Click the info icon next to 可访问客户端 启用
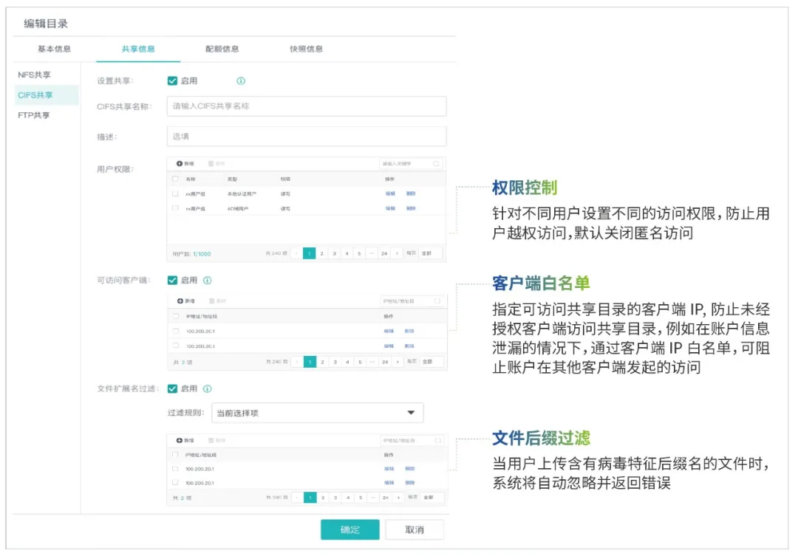The width and height of the screenshot is (798, 556). (x=208, y=281)
